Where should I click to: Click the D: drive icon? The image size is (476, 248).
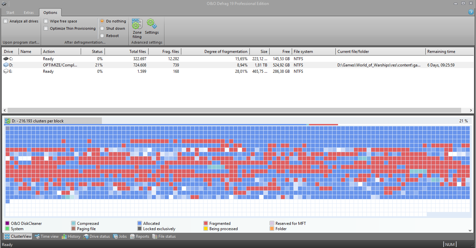click(x=6, y=65)
